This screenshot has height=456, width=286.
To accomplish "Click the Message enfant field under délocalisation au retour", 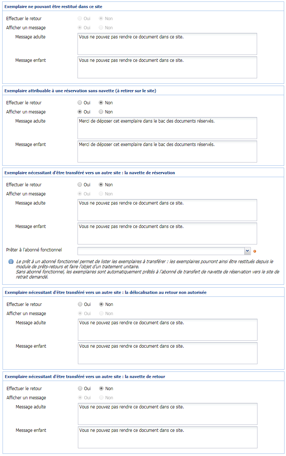I will click(x=166, y=353).
